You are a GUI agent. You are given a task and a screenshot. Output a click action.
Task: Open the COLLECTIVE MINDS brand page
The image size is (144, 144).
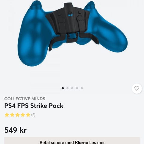click(25, 99)
